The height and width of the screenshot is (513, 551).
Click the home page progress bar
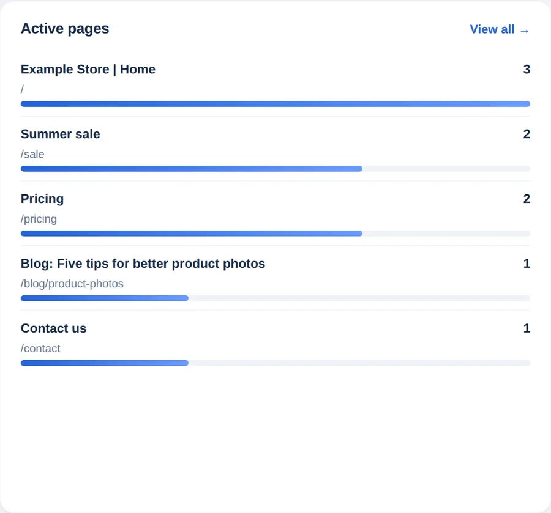(275, 104)
